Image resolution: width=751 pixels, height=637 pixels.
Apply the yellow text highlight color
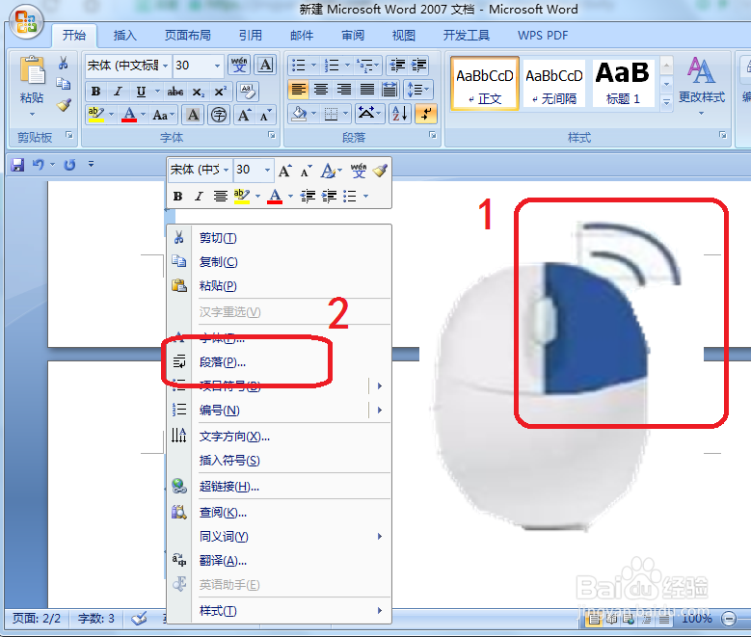click(96, 115)
